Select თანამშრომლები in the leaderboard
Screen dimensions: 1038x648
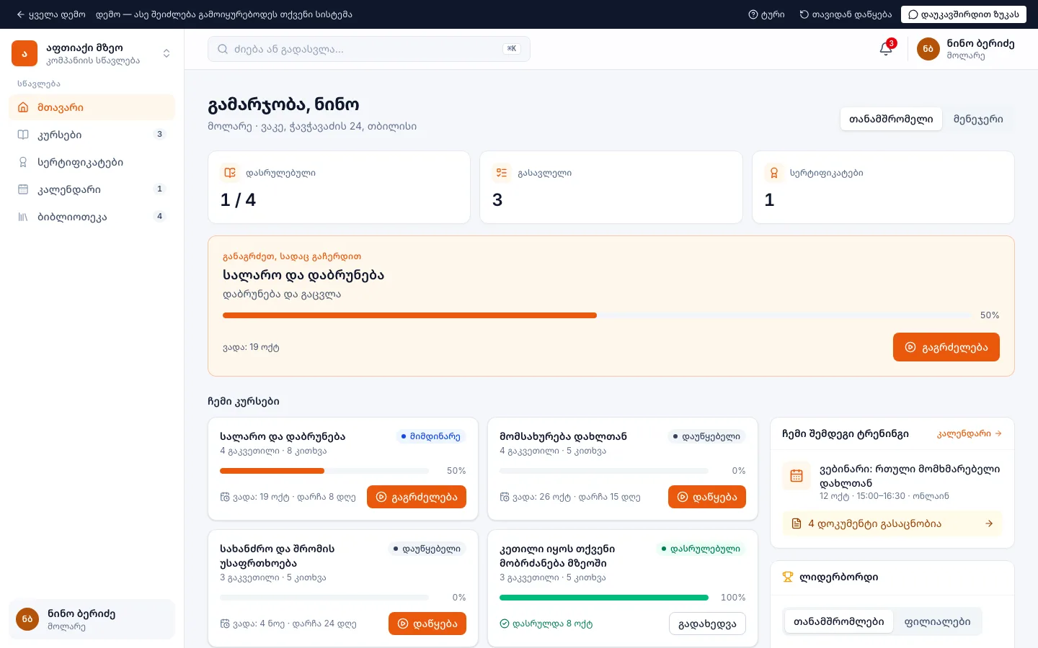[x=839, y=621]
